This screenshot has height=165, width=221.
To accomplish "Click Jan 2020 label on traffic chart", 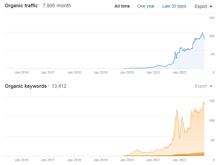I will [x=127, y=72].
